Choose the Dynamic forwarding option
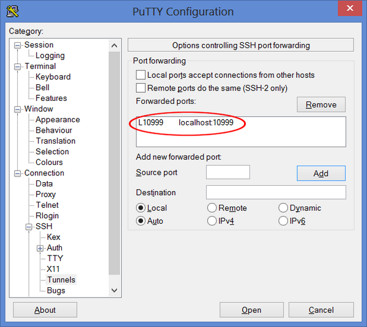This screenshot has width=367, height=327. [x=283, y=208]
